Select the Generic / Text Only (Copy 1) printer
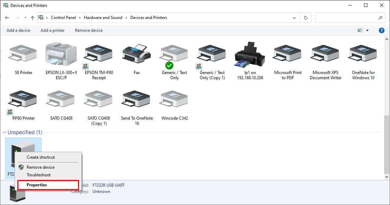The image size is (390, 205). pos(212,53)
